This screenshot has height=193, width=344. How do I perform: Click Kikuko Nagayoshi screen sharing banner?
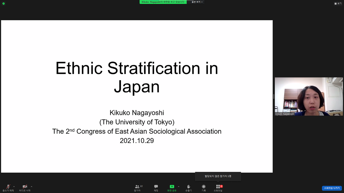point(163,2)
